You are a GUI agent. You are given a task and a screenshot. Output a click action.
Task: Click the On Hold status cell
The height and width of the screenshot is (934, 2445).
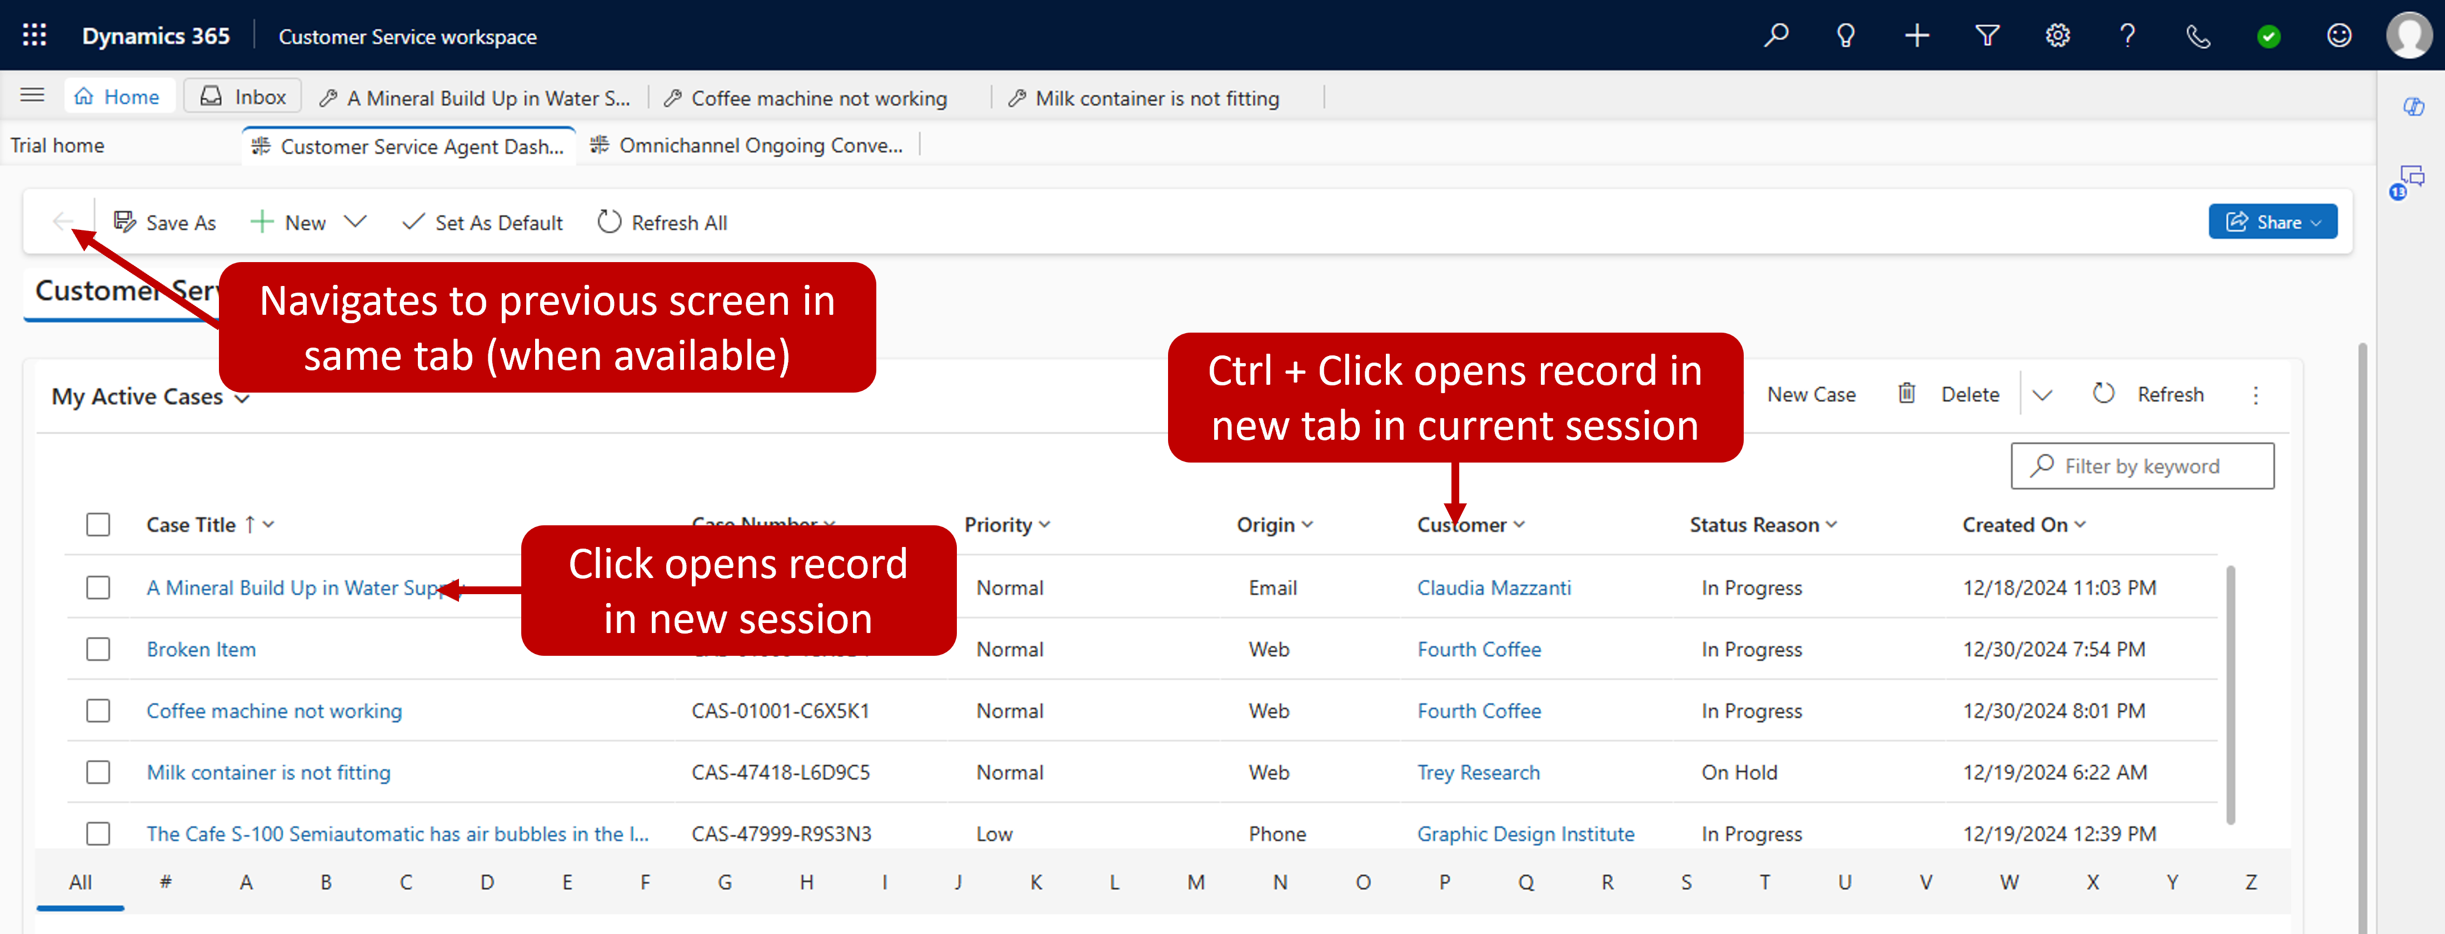coord(1739,772)
